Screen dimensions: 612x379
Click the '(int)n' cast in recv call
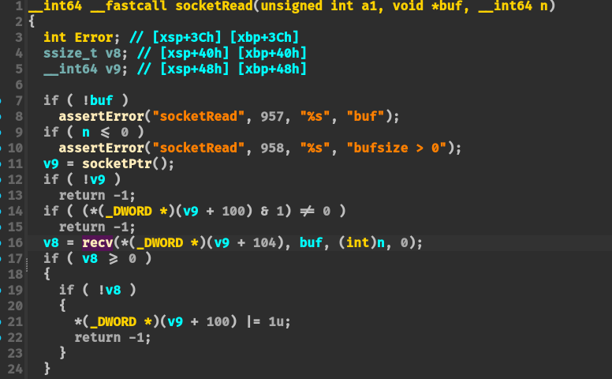(x=359, y=242)
